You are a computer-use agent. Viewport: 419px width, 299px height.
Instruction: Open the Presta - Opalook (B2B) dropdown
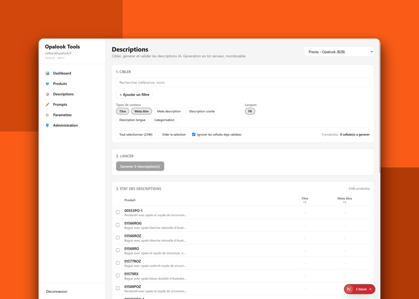[x=339, y=52]
